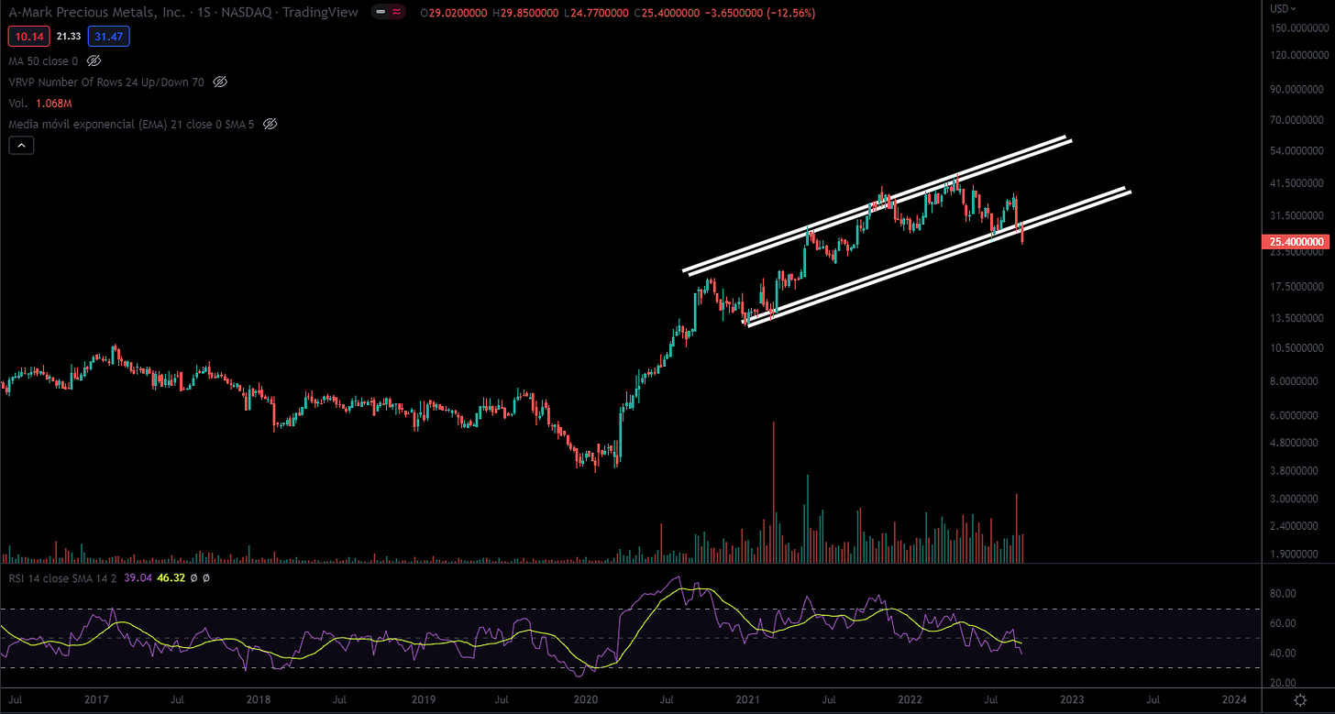Click the 2018 label on time axis
The width and height of the screenshot is (1335, 714).
coord(259,700)
